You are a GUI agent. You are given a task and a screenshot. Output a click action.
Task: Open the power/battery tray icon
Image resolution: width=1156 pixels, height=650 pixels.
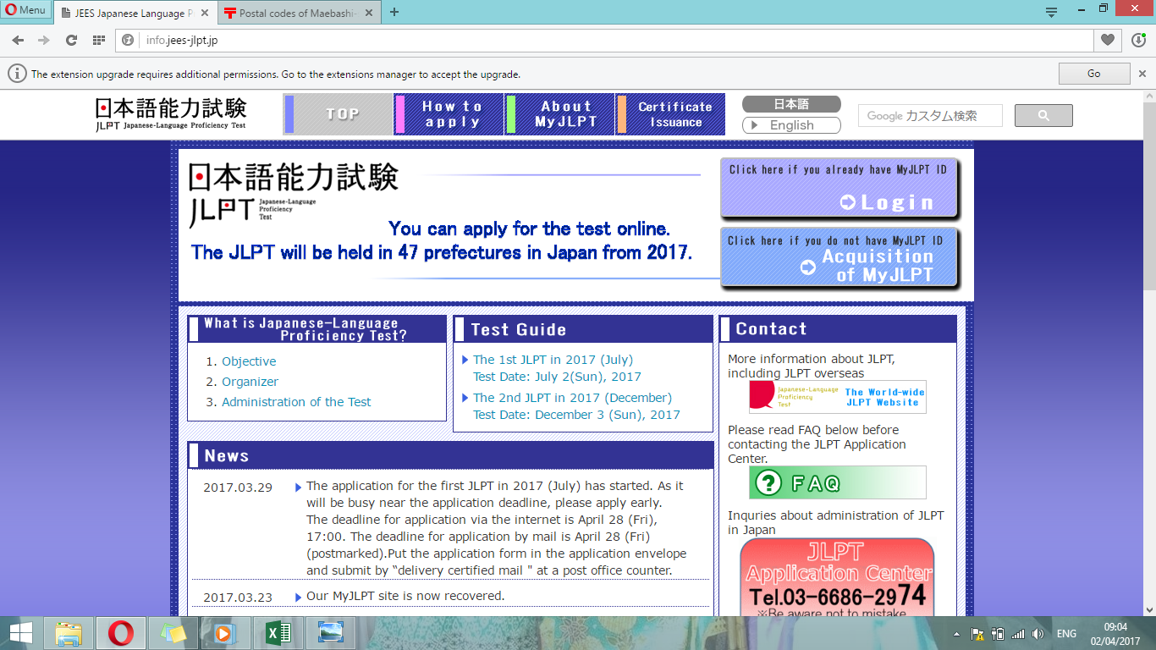pyautogui.click(x=998, y=634)
